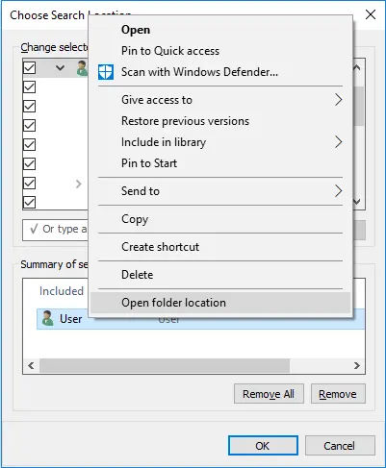Screen dimensions: 386x468
Task: Click the Remove All button
Action: click(x=269, y=394)
